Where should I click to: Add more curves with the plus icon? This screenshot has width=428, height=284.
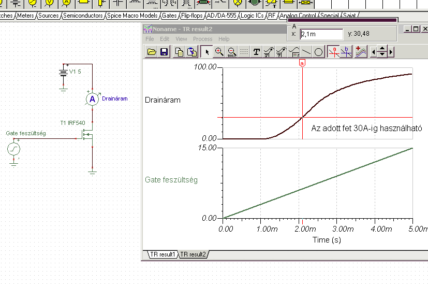(361, 52)
